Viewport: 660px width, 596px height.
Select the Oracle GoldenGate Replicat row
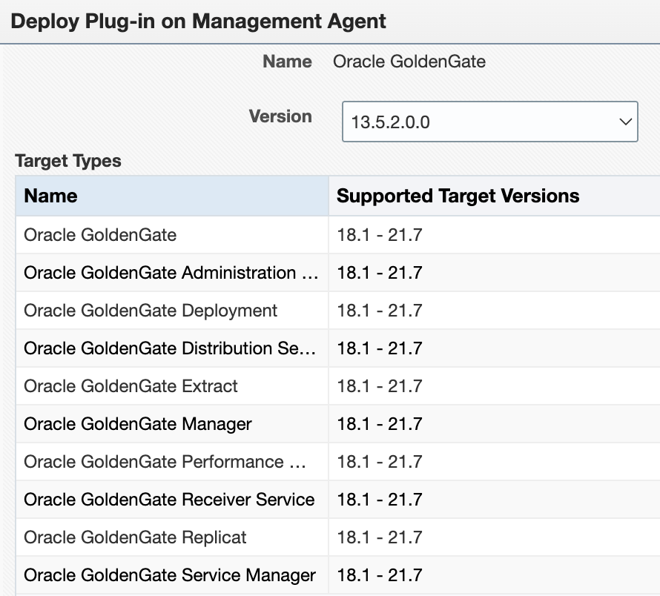pos(337,537)
